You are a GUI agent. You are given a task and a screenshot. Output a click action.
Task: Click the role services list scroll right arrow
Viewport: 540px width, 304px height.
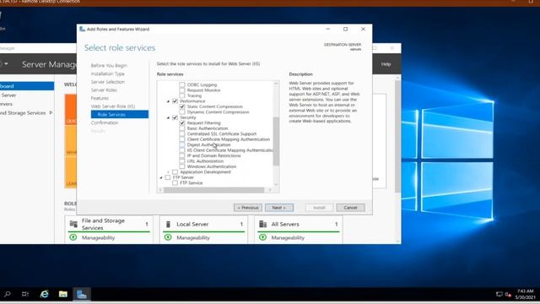pos(270,190)
